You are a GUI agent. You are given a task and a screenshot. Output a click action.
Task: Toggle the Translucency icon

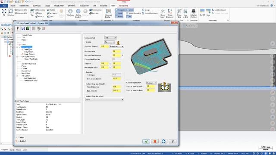[x=91, y=10]
